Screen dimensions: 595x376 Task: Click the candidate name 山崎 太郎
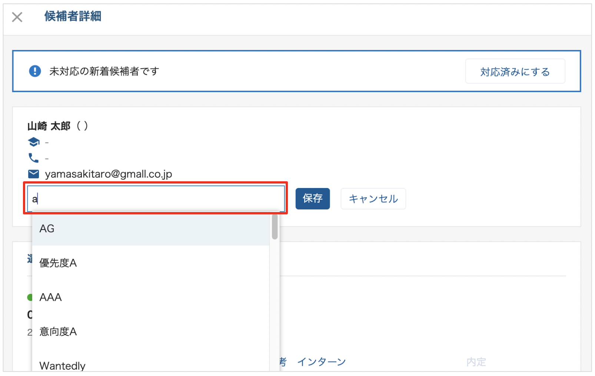[49, 126]
